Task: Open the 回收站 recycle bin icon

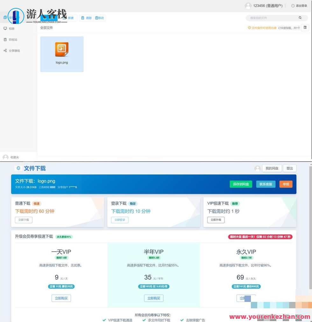Action: (x=5, y=39)
